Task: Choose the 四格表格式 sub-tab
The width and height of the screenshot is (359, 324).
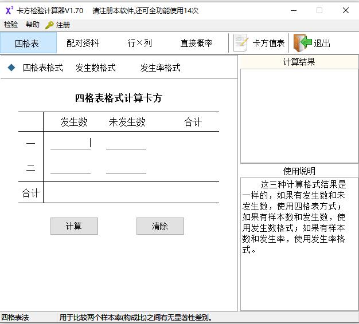Action: point(43,68)
